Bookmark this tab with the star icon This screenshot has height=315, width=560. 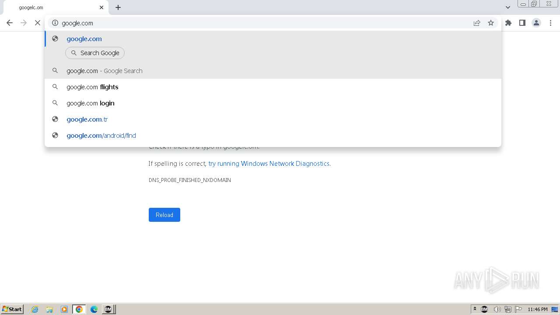(491, 23)
